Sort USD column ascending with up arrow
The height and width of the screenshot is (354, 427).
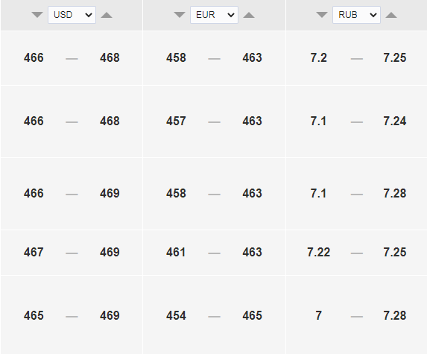107,15
